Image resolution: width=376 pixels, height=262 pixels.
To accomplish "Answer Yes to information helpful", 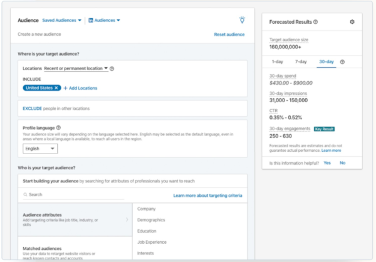I will pos(327,163).
